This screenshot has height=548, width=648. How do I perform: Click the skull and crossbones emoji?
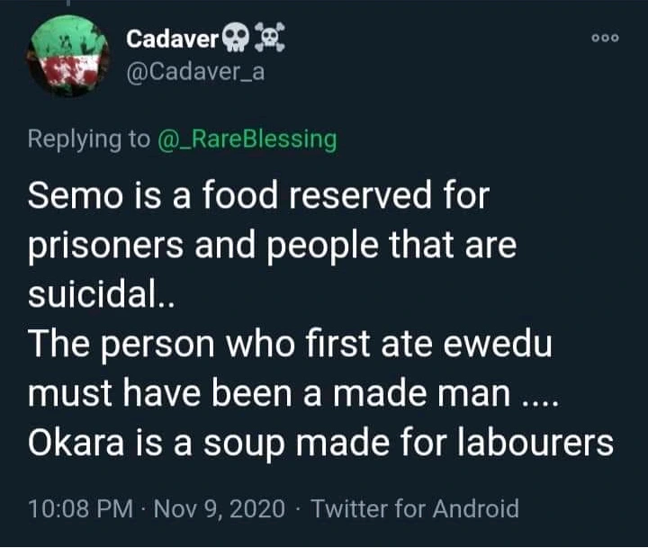click(269, 39)
